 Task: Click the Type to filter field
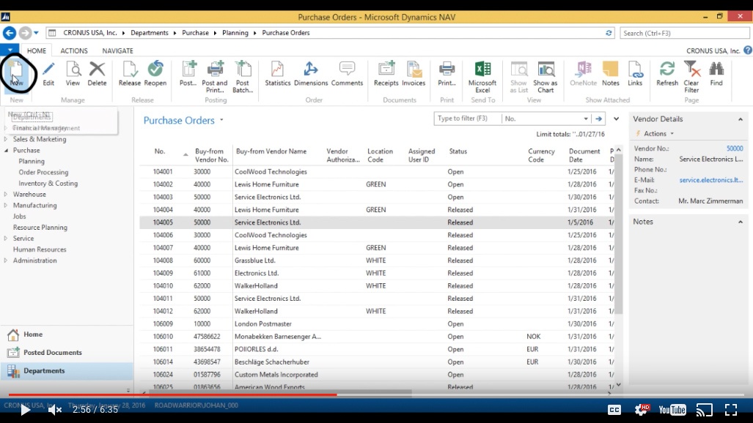(467, 119)
